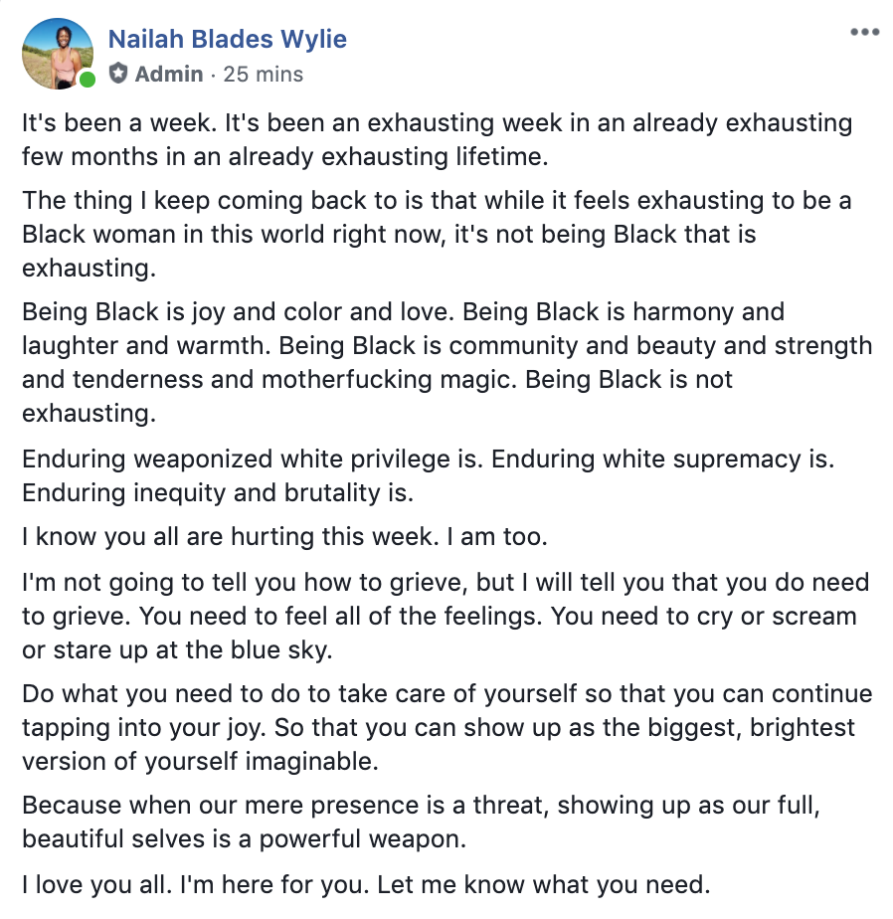Visit the Nailah Blades Wylie profile link
Screen dimensions: 893x919
click(228, 39)
